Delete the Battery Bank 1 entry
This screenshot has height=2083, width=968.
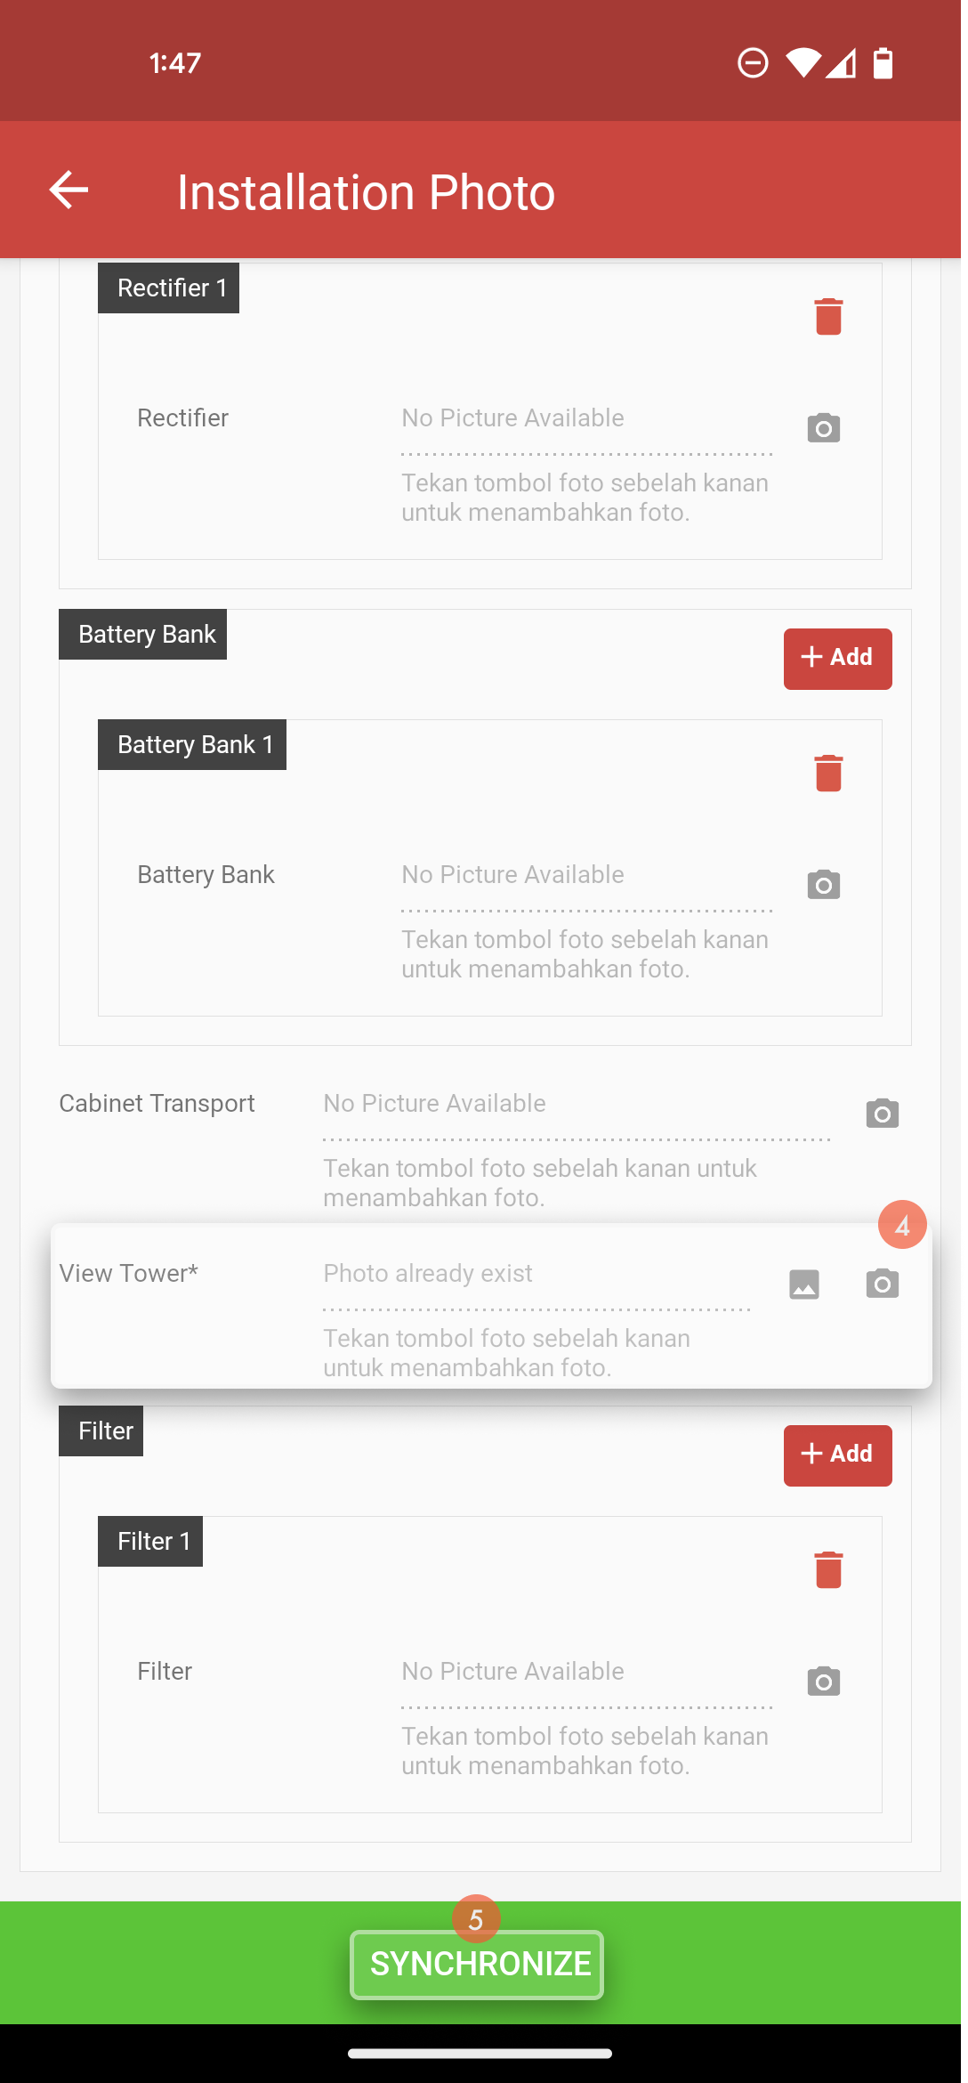[x=828, y=773]
